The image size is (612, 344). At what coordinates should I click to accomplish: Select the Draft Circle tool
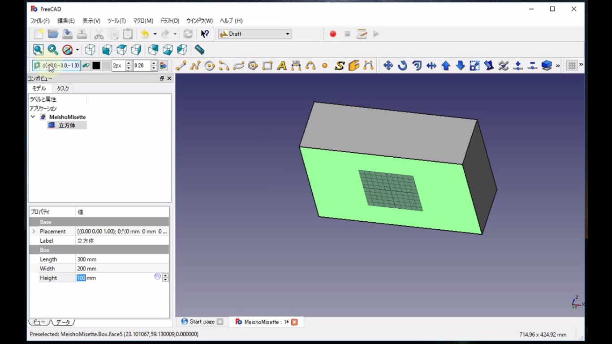(210, 66)
